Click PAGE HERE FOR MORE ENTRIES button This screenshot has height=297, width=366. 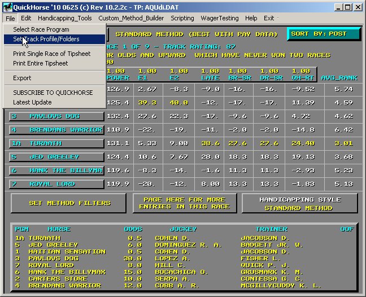pyautogui.click(x=185, y=203)
